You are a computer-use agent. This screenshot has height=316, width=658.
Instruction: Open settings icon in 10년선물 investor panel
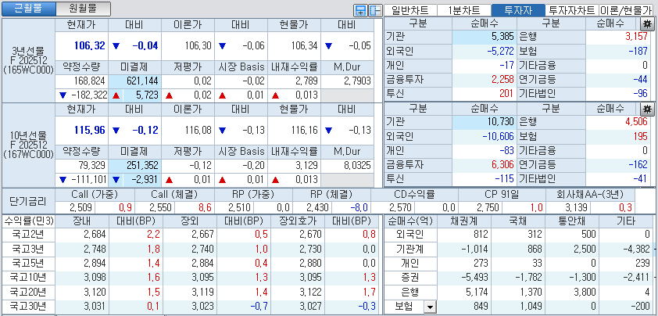coord(647,110)
